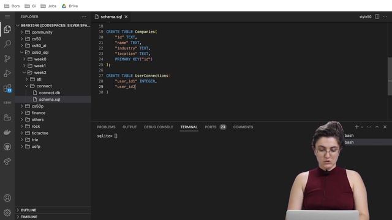The height and width of the screenshot is (220, 392).
Task: Expand the uofp folder
Action: coord(53,147)
